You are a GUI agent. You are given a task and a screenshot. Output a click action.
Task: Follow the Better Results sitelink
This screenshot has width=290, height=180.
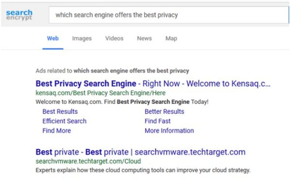[164, 112]
